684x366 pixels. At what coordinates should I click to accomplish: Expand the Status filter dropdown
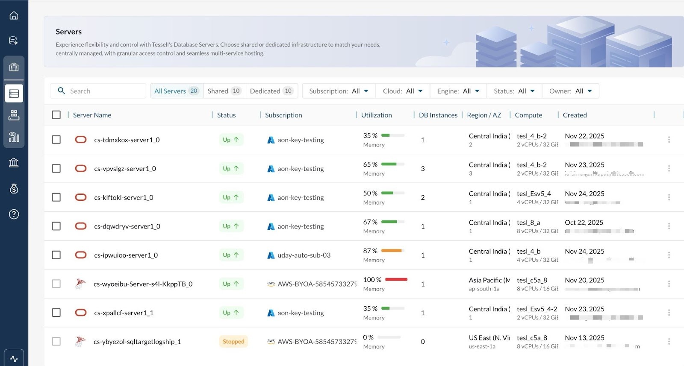point(514,91)
